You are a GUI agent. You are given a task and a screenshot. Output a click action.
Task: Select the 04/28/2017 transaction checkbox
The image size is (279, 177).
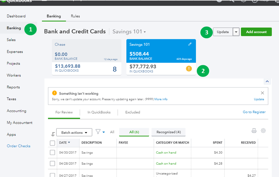point(52,164)
